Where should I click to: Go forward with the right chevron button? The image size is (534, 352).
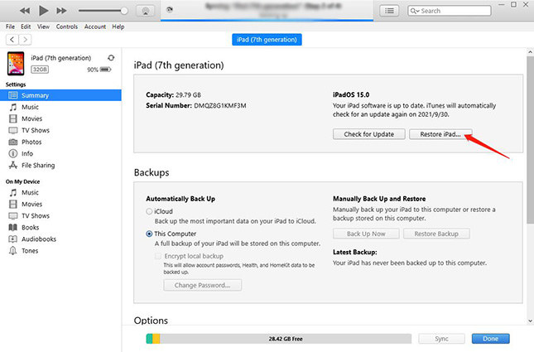(x=25, y=40)
